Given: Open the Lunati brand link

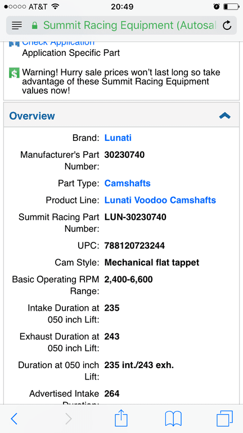Looking at the screenshot, I should click(x=118, y=138).
